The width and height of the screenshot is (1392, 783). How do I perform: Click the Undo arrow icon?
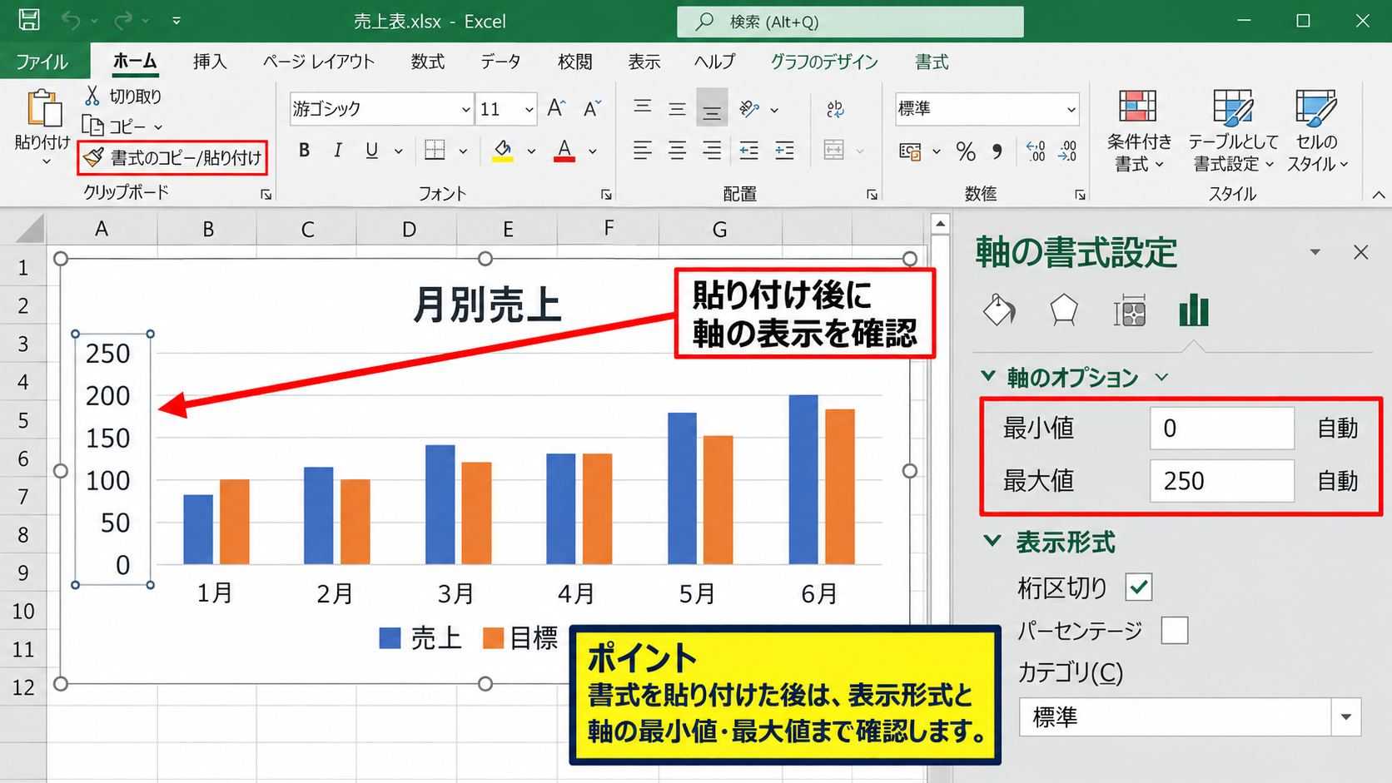tap(71, 20)
